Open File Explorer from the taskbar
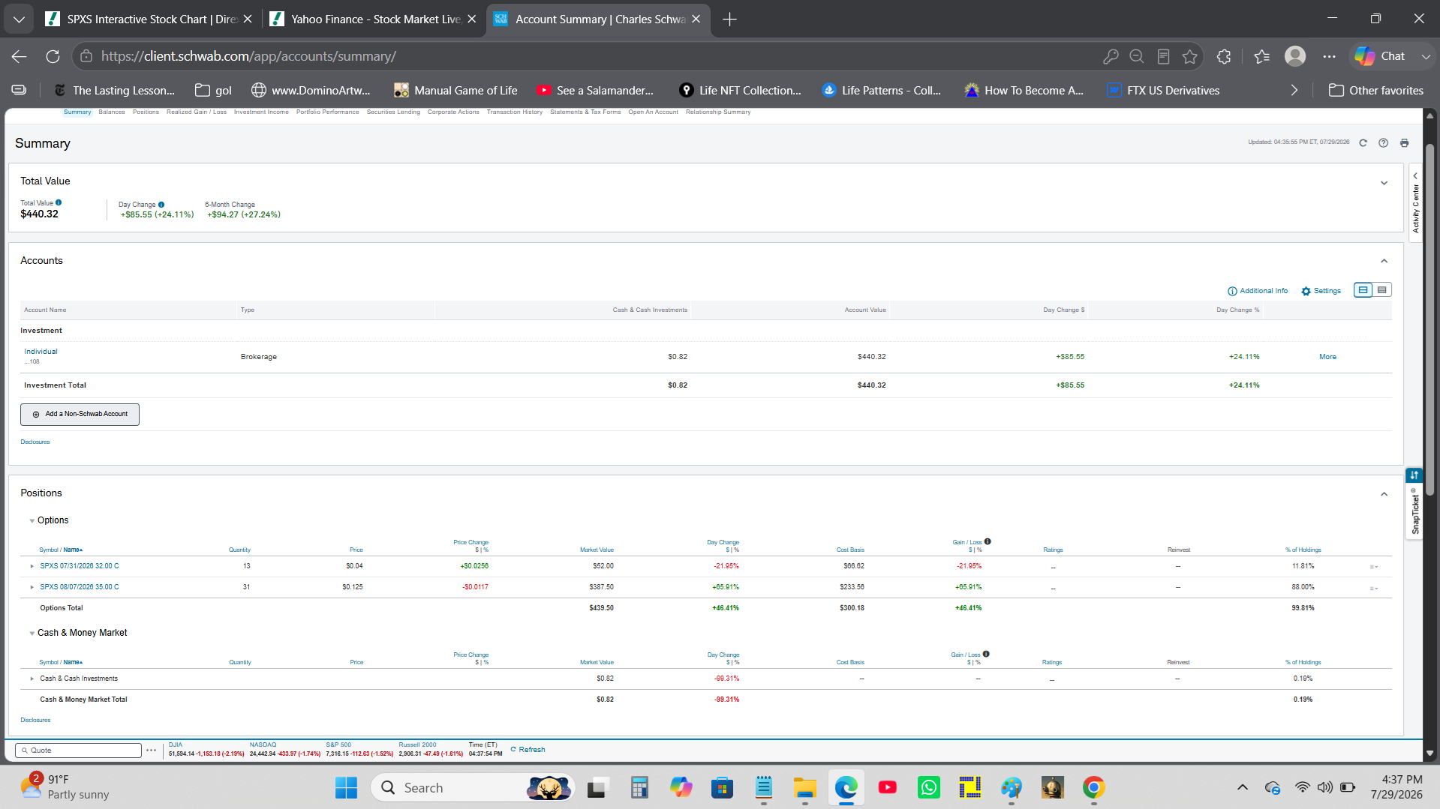 pyautogui.click(x=805, y=787)
